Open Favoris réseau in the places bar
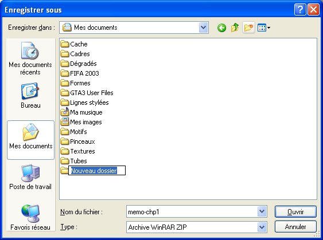The height and width of the screenshot is (240, 323). pos(30,218)
